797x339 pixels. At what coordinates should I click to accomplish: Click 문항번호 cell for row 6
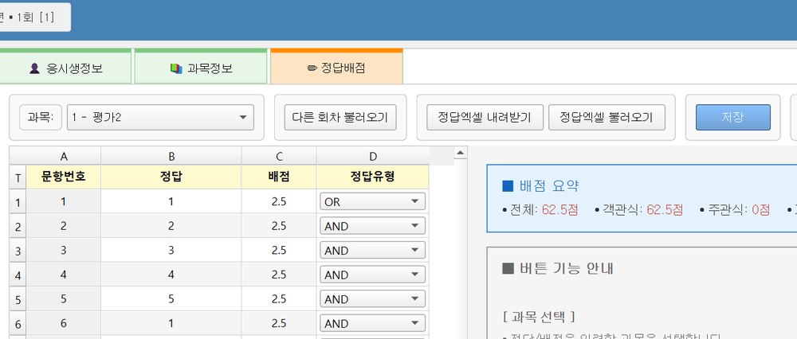(x=64, y=323)
